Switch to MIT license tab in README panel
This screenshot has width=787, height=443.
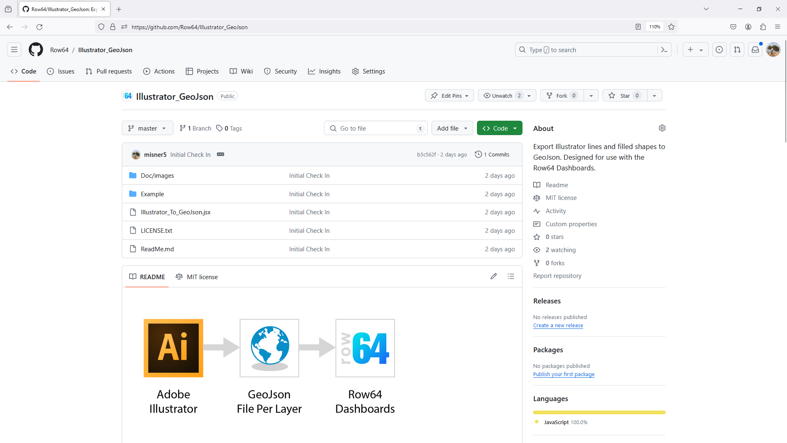(x=197, y=277)
